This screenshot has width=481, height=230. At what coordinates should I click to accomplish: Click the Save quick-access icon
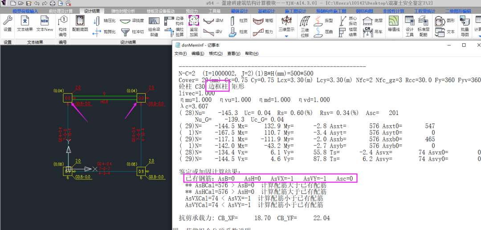tap(29, 4)
